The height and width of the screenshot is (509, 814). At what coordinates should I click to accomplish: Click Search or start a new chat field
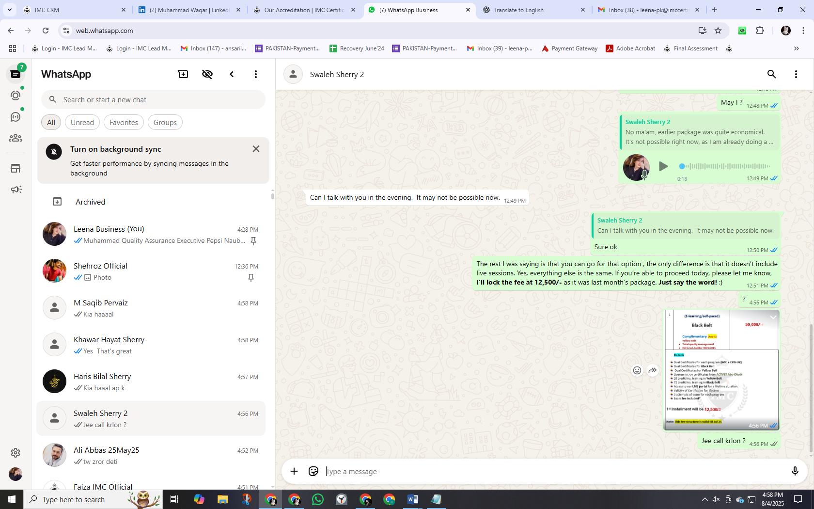[153, 100]
